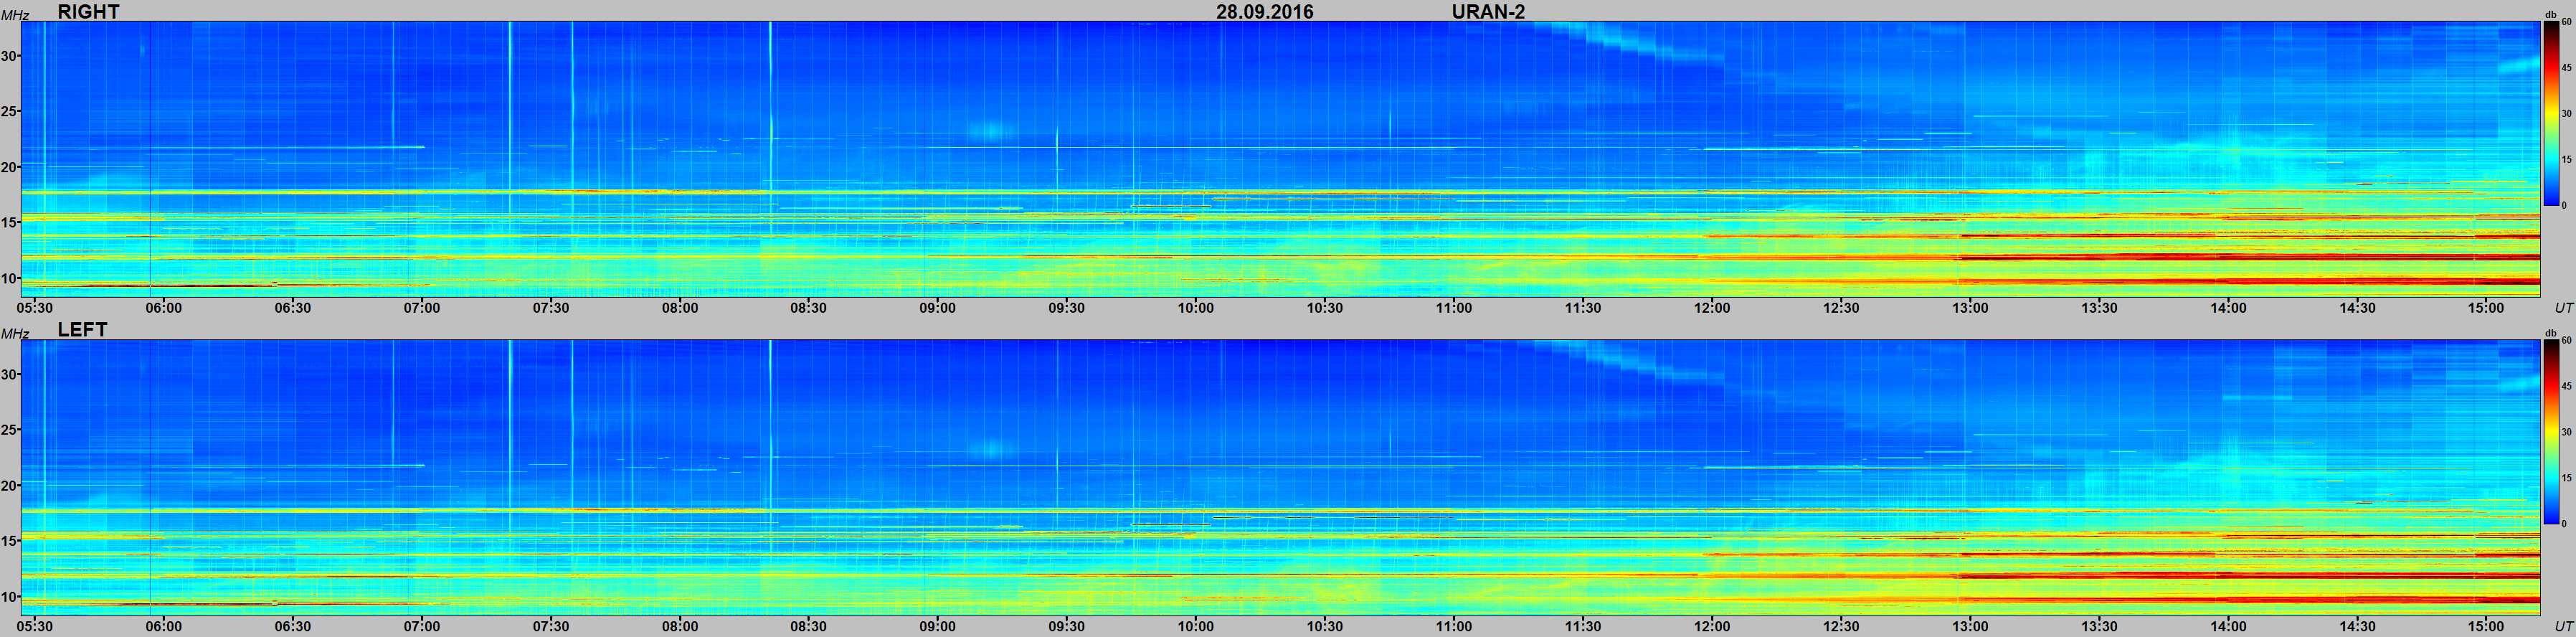Click the db unit label above RIGHT color scale

pos(2550,14)
